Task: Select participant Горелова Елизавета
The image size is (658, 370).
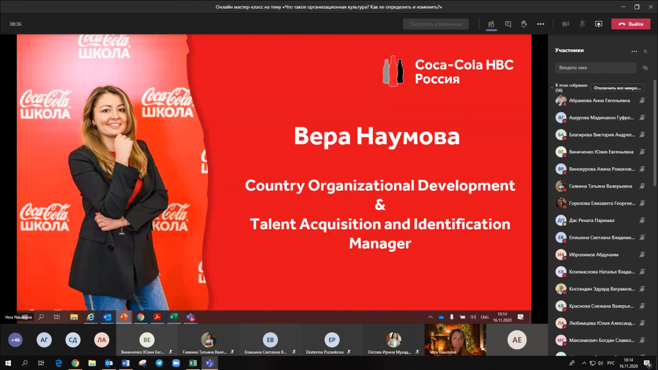Action: coord(600,203)
